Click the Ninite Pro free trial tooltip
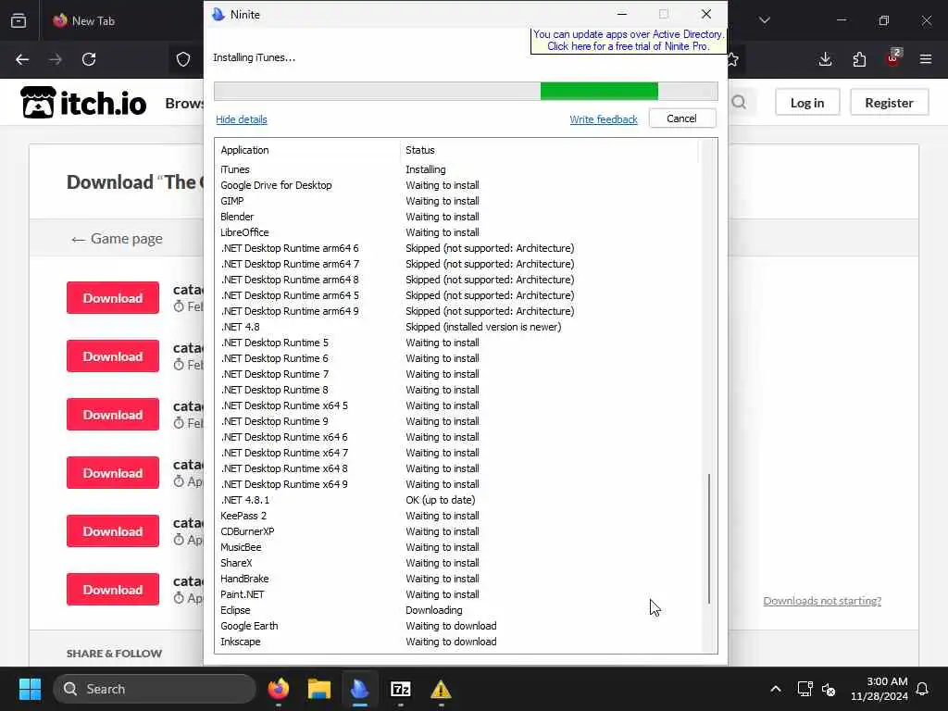Viewport: 948px width, 711px height. click(629, 41)
